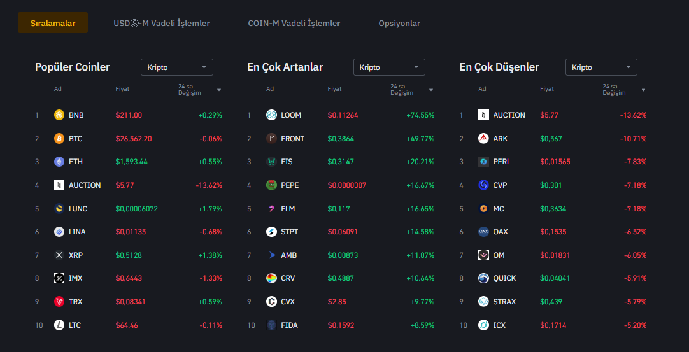The height and width of the screenshot is (352, 689).
Task: Click the red TRX coin icon
Action: click(x=59, y=302)
